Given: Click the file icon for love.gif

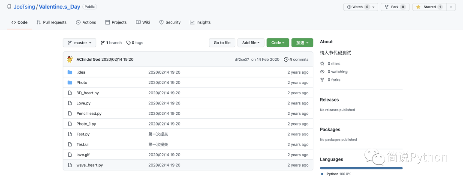Looking at the screenshot, I should (70, 155).
